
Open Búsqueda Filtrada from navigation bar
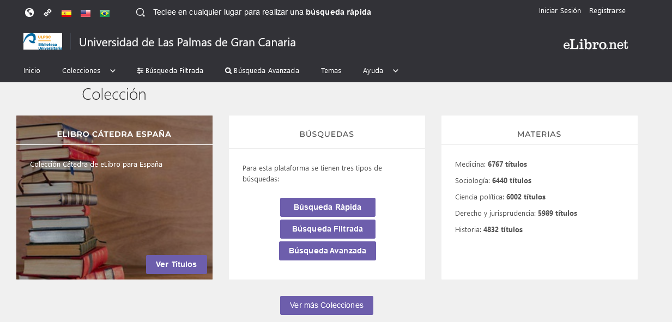coord(170,70)
